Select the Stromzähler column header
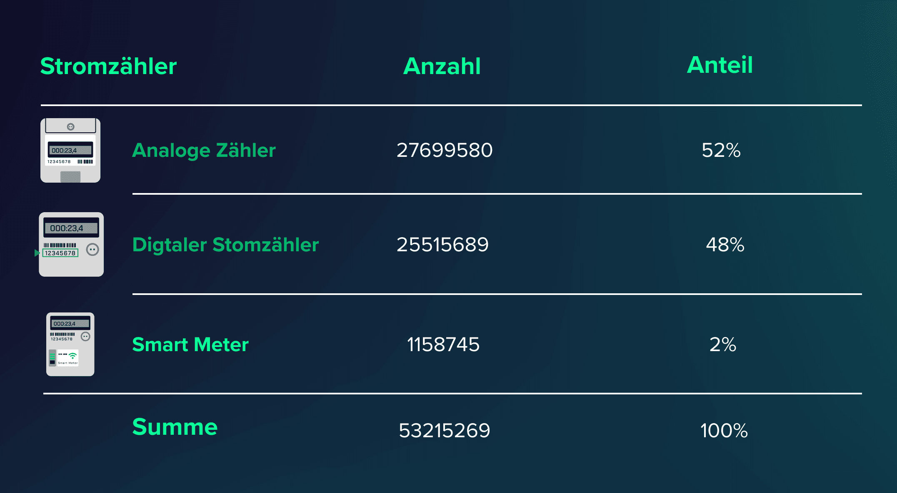 coord(108,66)
